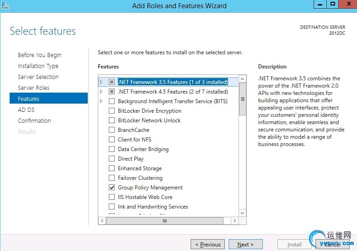Uncheck the Group Policy Management feature
The height and width of the screenshot is (251, 357).
click(x=112, y=188)
